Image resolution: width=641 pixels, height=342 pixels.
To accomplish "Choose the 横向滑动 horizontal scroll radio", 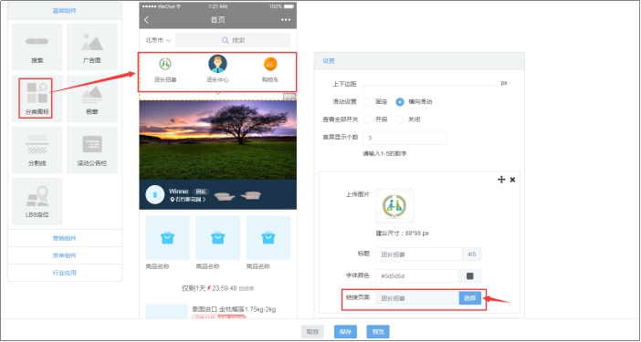I will 400,102.
